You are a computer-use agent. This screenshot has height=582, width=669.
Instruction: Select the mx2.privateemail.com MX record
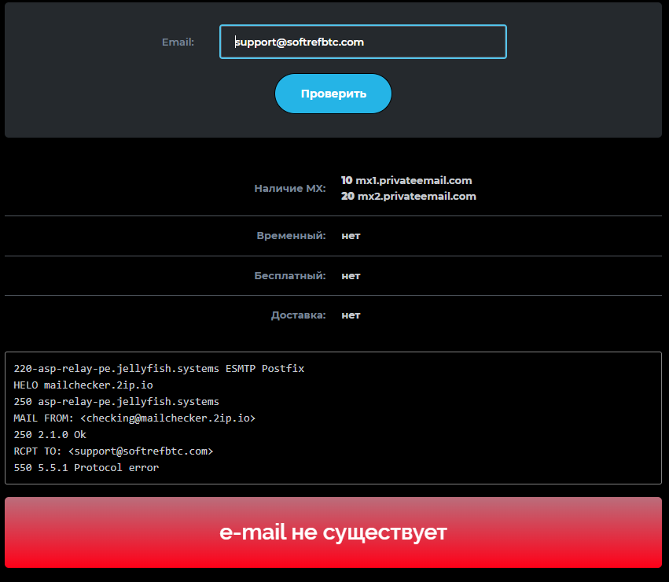coord(409,196)
